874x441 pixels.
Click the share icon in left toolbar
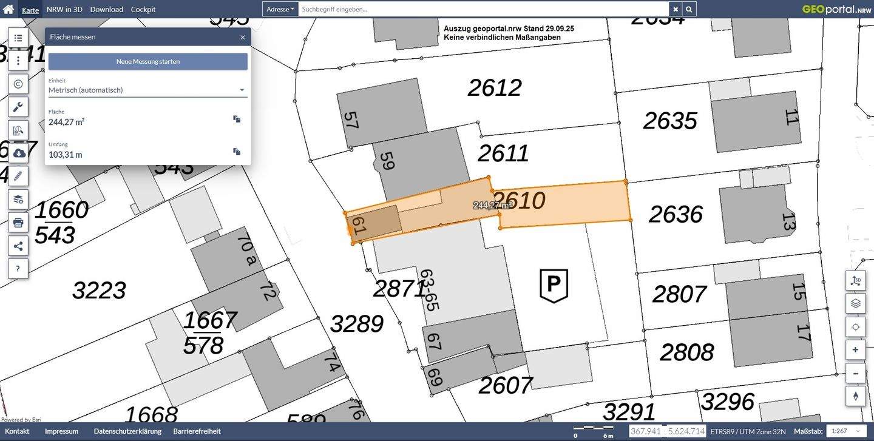(x=18, y=246)
